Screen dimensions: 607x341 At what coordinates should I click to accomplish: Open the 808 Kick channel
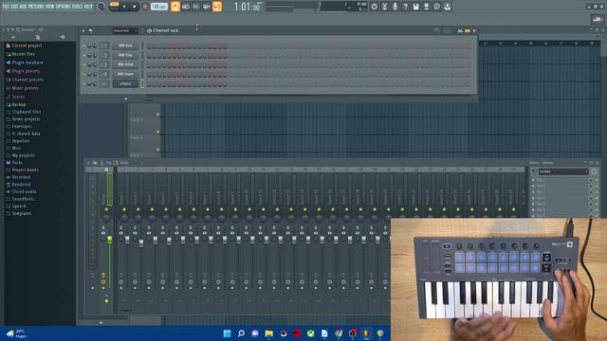[x=125, y=45]
